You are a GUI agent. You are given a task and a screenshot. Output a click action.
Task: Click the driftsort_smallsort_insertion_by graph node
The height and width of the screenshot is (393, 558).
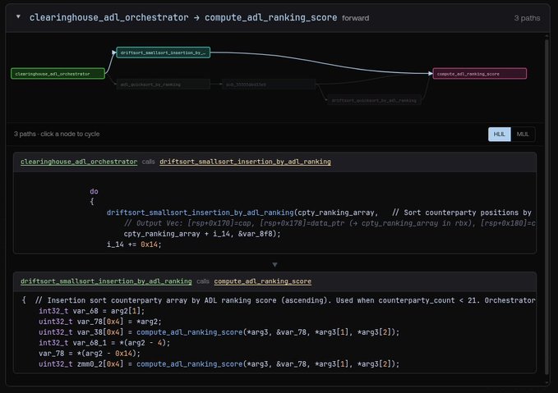(x=164, y=53)
